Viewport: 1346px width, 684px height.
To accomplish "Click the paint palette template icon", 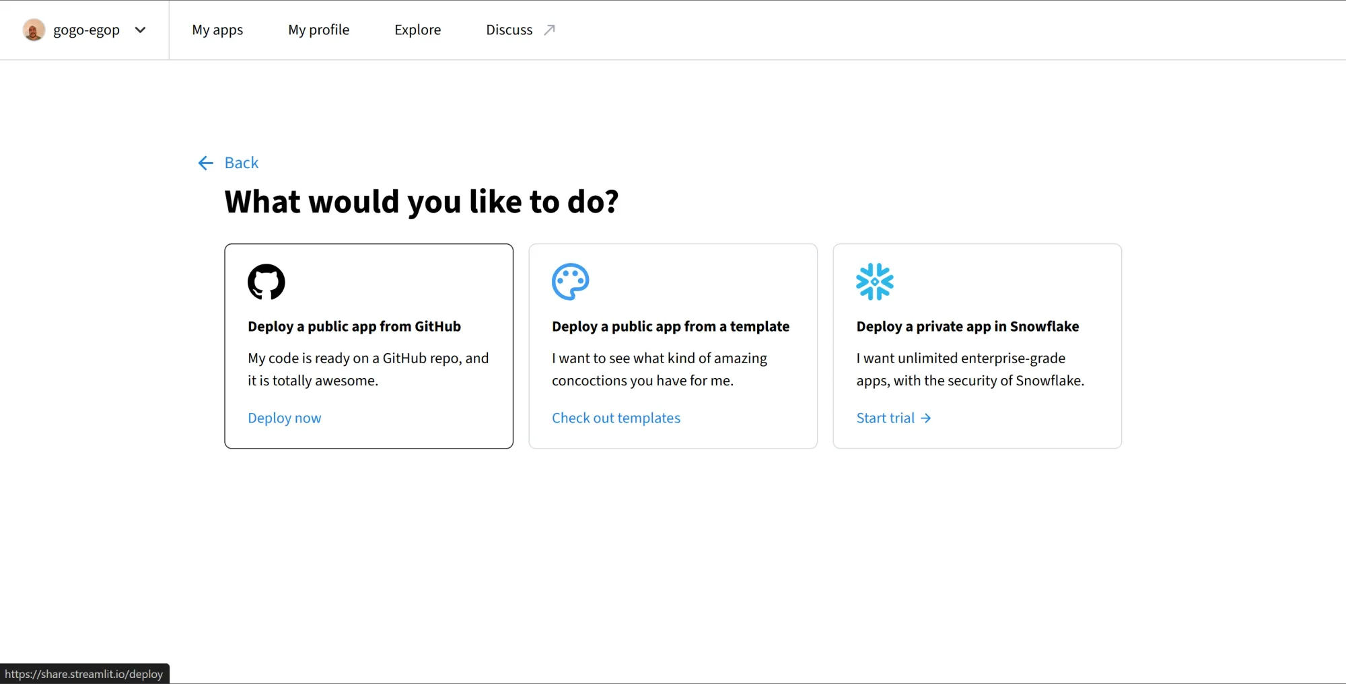I will click(571, 281).
